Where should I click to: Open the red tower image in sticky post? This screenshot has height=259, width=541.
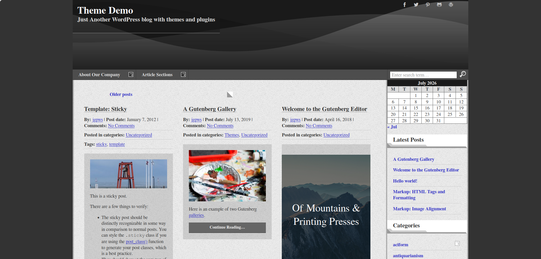click(x=129, y=174)
